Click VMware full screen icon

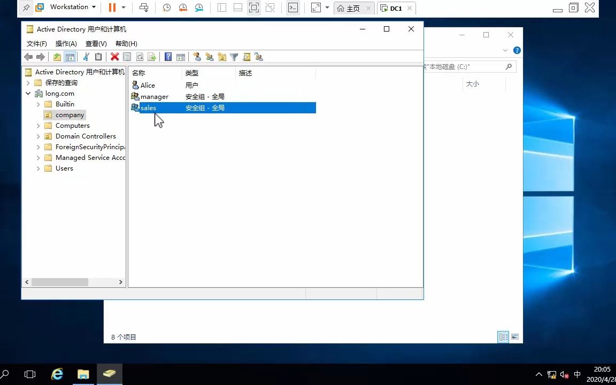click(x=254, y=7)
